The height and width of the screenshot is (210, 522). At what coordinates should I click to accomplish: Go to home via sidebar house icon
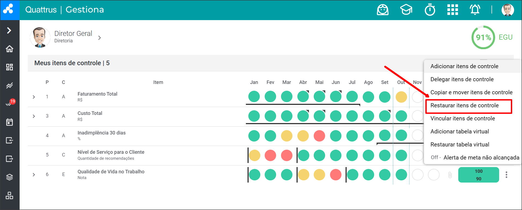pyautogui.click(x=10, y=49)
